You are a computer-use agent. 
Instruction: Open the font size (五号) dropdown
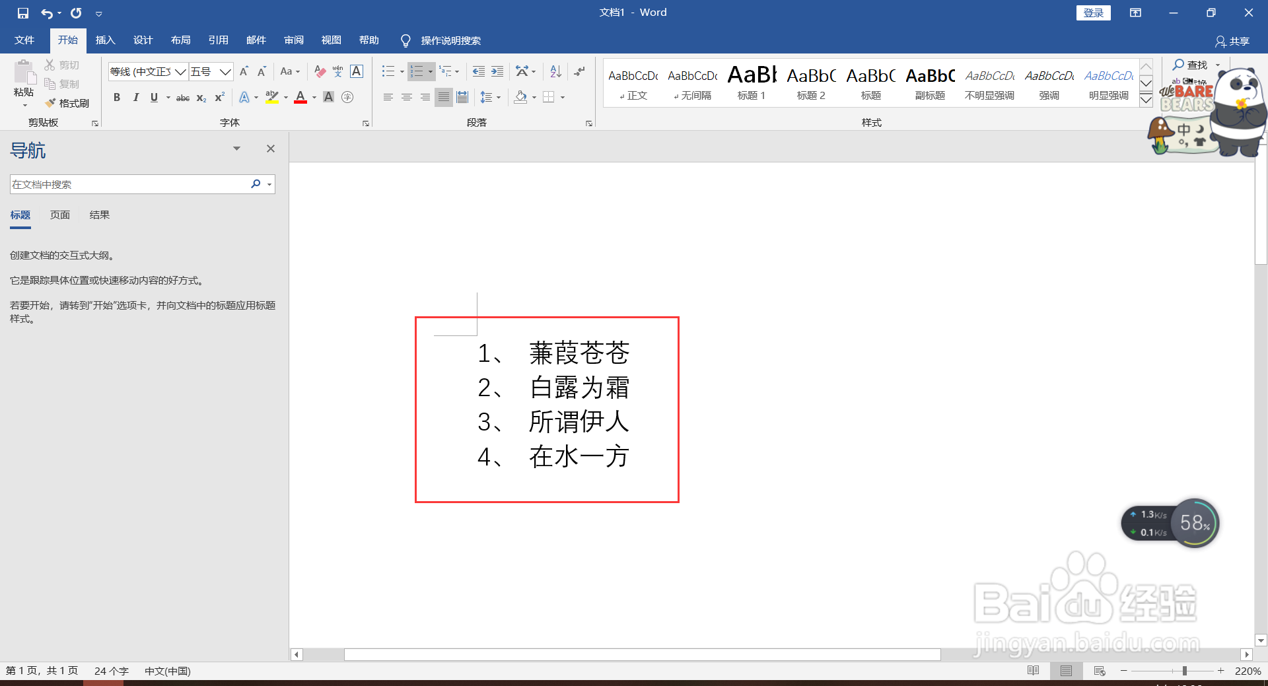pyautogui.click(x=225, y=71)
